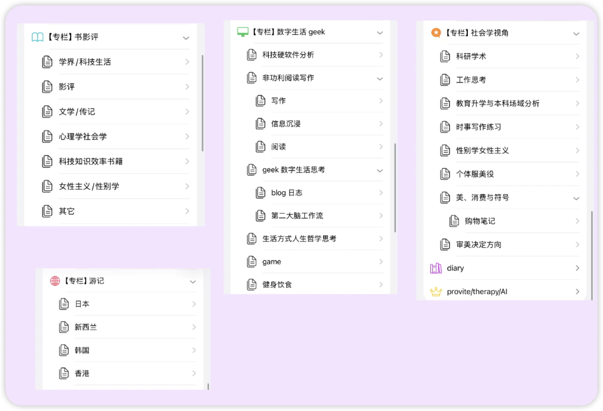Collapse the 书影评 column section

186,38
